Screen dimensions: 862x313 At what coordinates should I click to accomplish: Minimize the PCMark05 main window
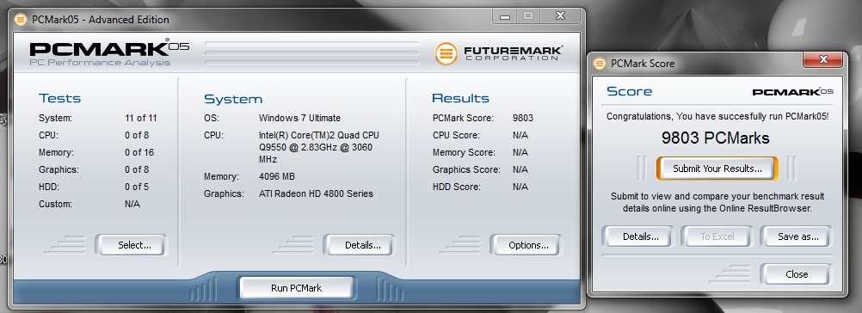[505, 16]
